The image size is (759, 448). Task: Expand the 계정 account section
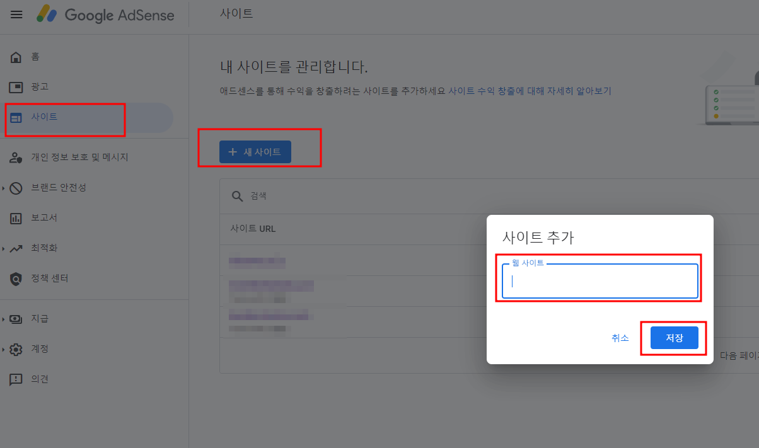pos(16,348)
